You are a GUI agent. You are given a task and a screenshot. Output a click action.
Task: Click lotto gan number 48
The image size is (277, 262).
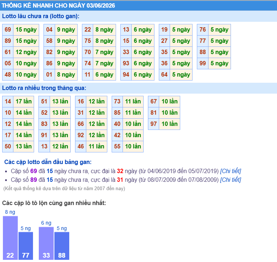pyautogui.click(x=8, y=75)
